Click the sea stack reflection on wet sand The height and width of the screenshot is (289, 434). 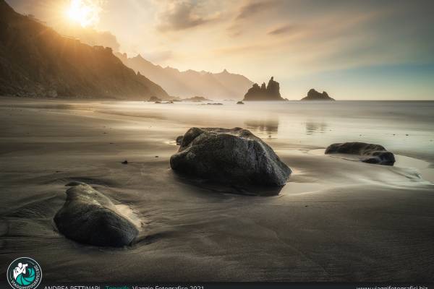tap(265, 127)
